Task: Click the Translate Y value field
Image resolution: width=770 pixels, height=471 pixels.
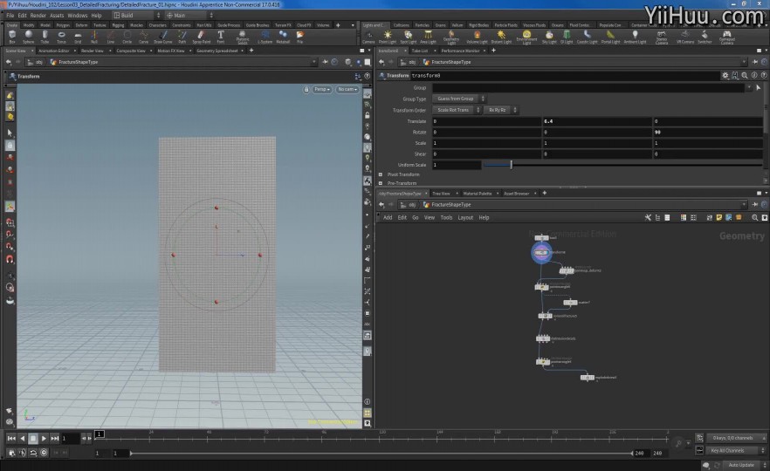Action: coord(596,121)
